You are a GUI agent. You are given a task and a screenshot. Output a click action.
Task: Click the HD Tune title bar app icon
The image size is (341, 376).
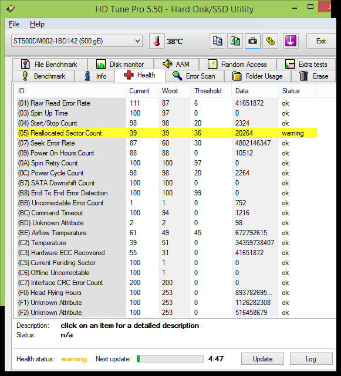click(x=11, y=9)
